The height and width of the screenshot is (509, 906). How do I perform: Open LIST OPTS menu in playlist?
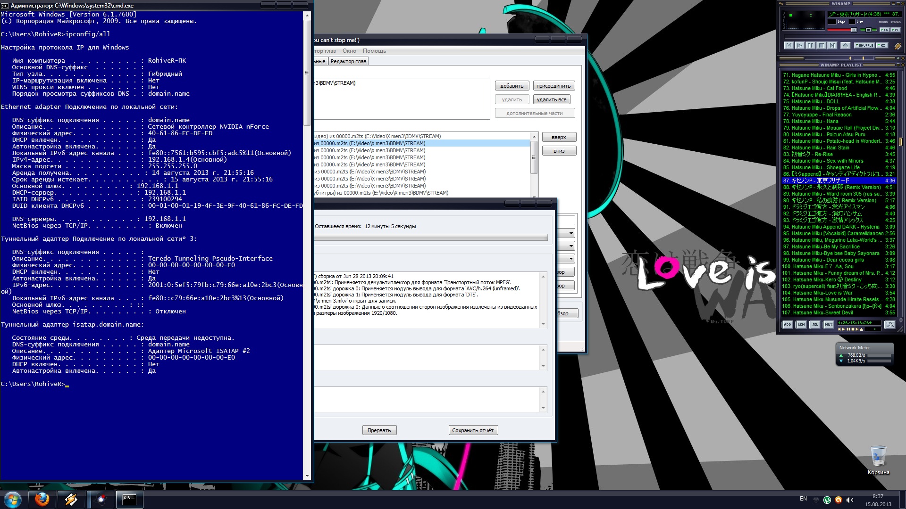pyautogui.click(x=889, y=324)
